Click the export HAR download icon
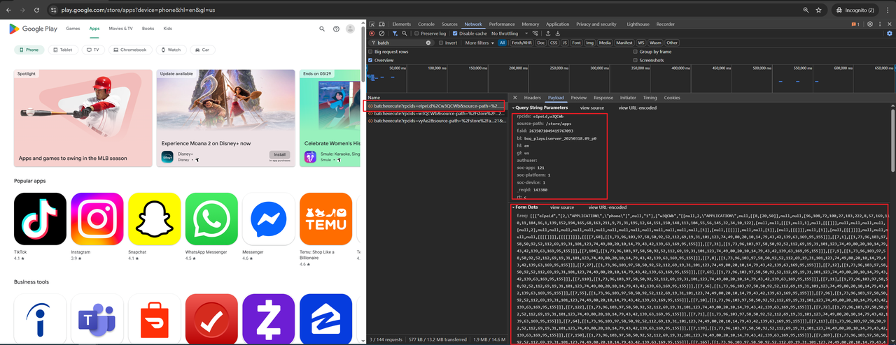Image resolution: width=896 pixels, height=345 pixels. (x=558, y=33)
